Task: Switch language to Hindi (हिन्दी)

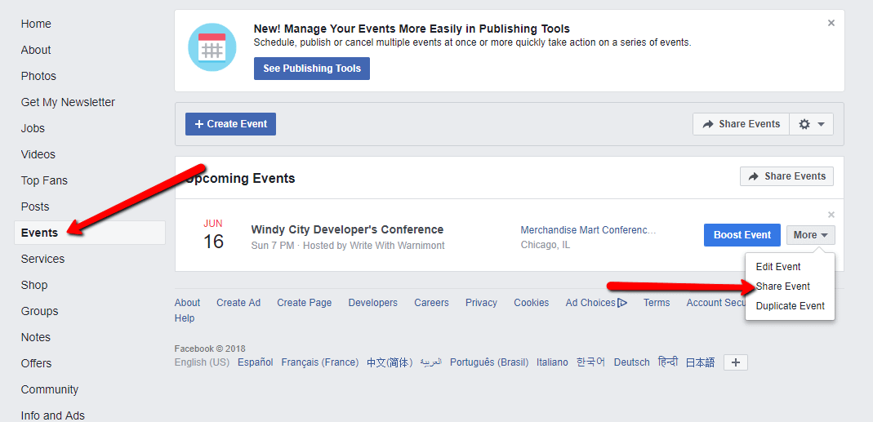Action: pyautogui.click(x=667, y=362)
